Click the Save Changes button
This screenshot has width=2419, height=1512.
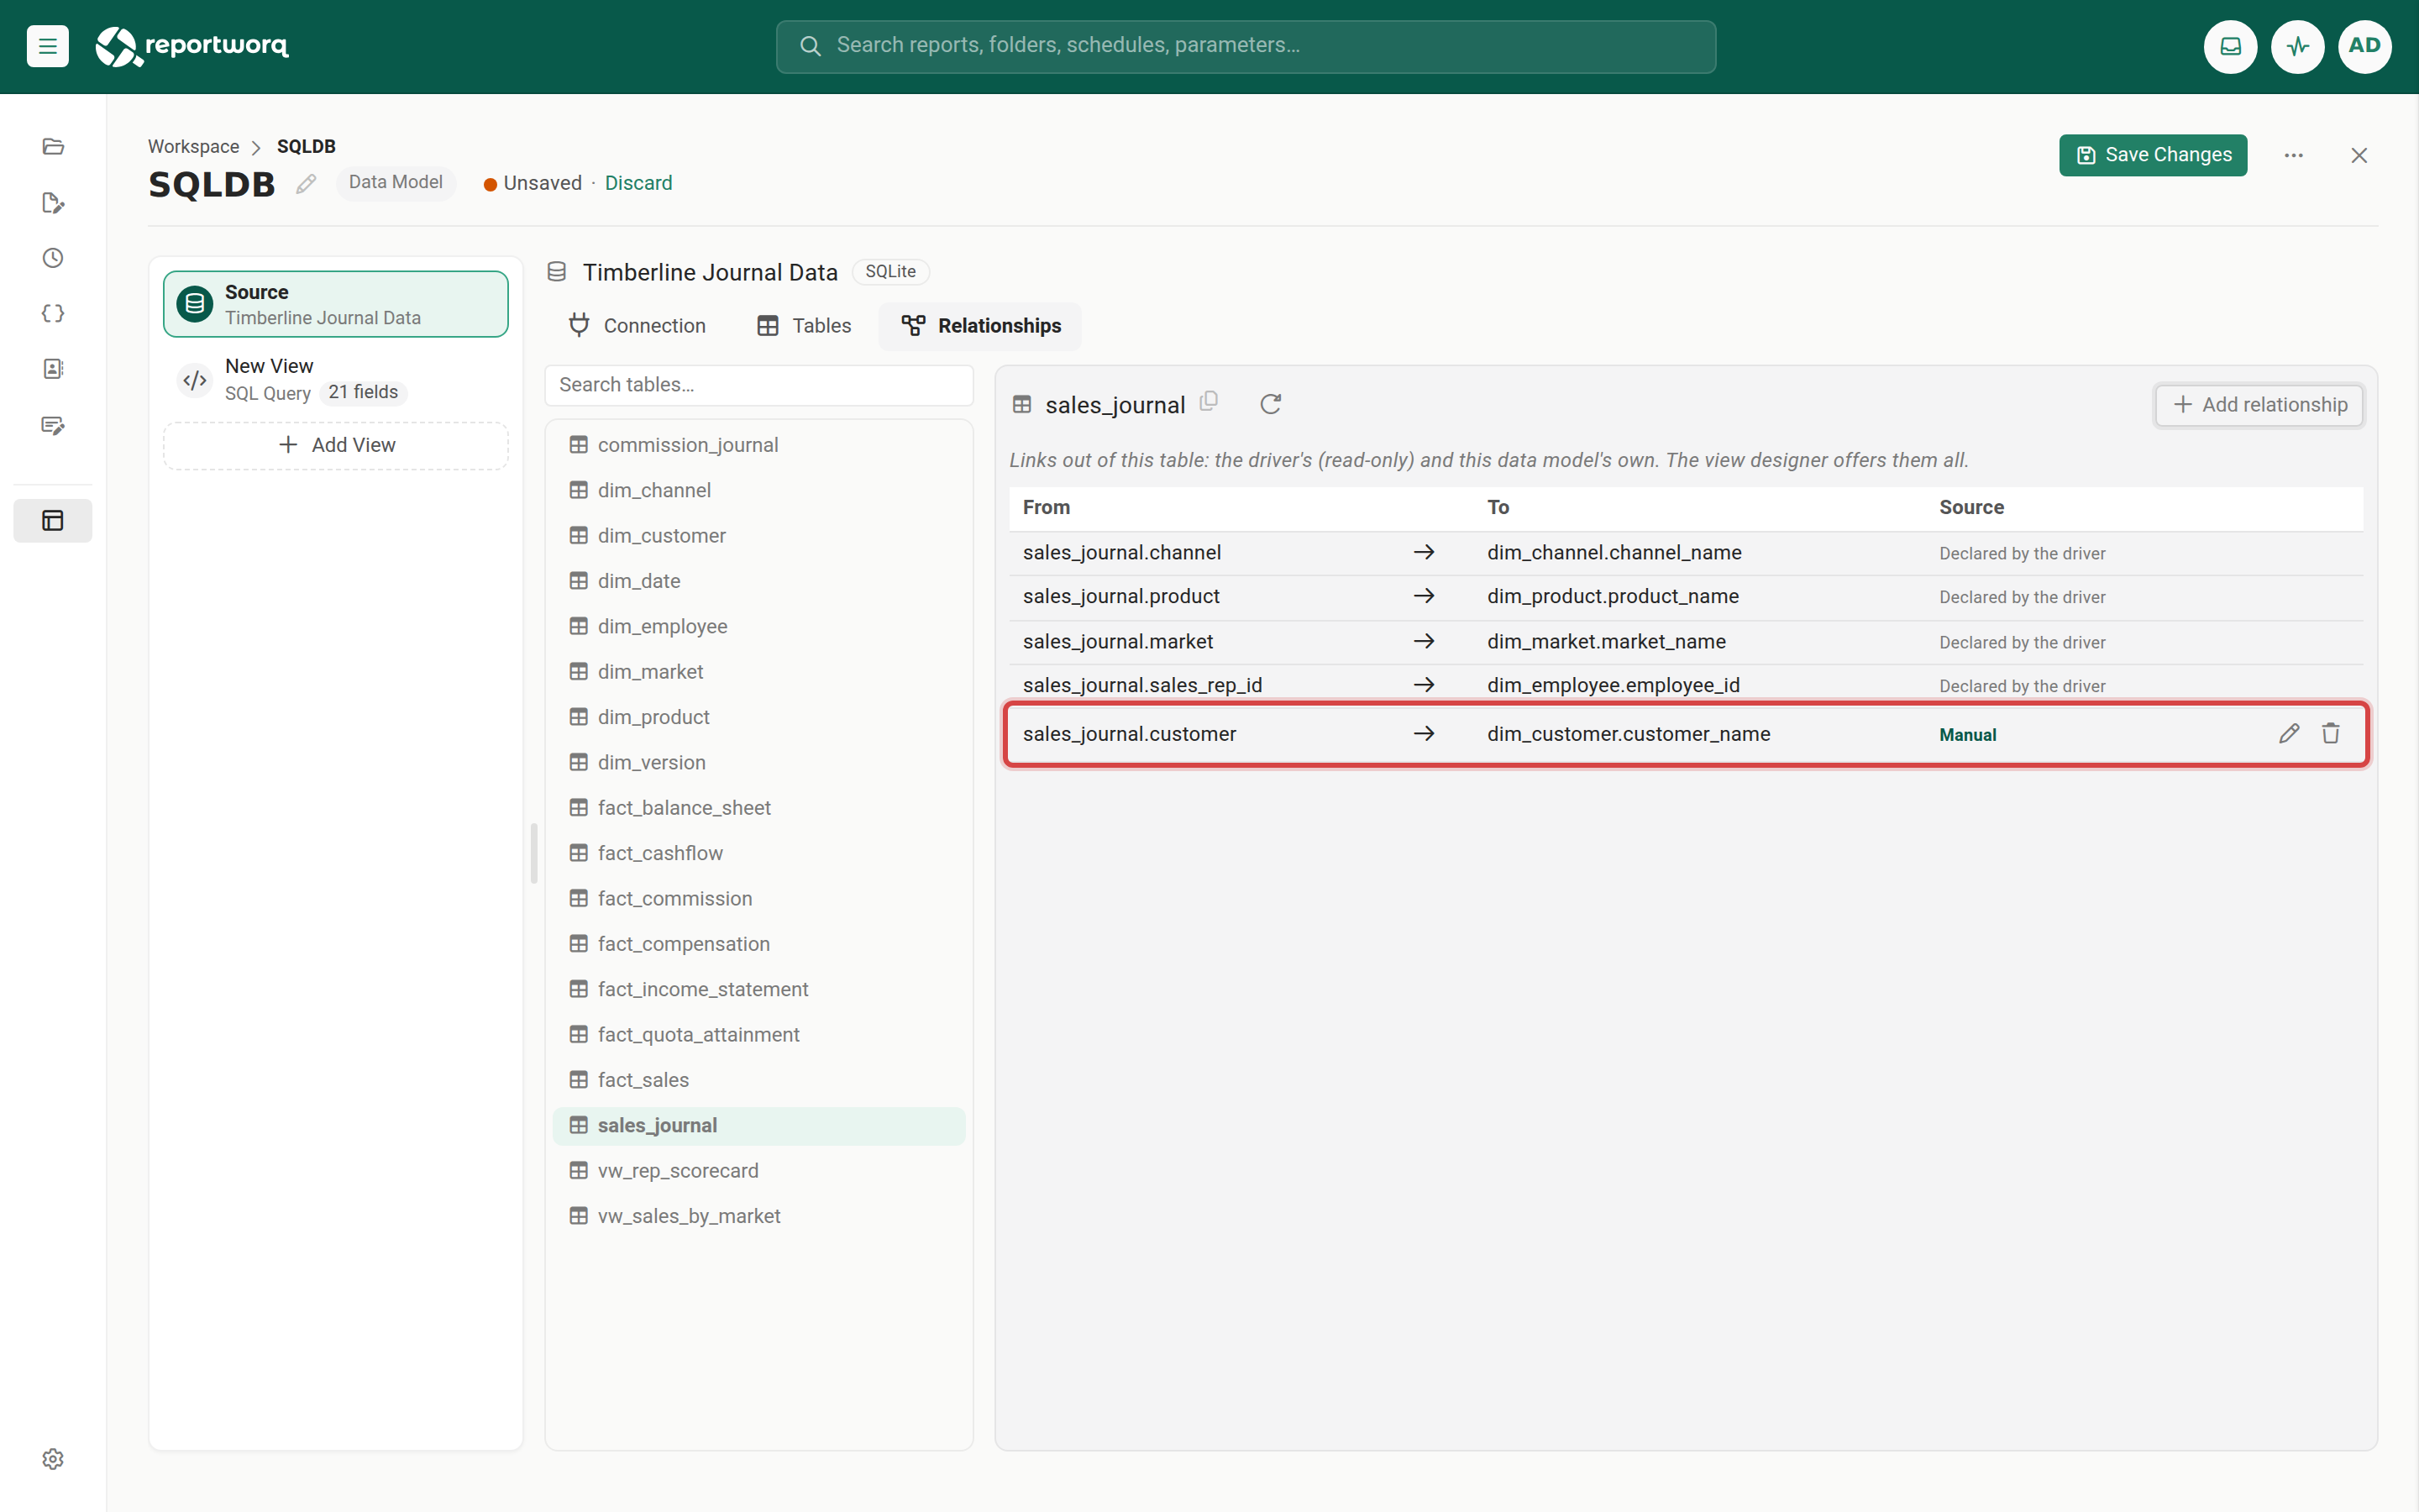point(2152,155)
